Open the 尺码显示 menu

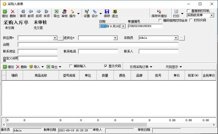point(174,67)
